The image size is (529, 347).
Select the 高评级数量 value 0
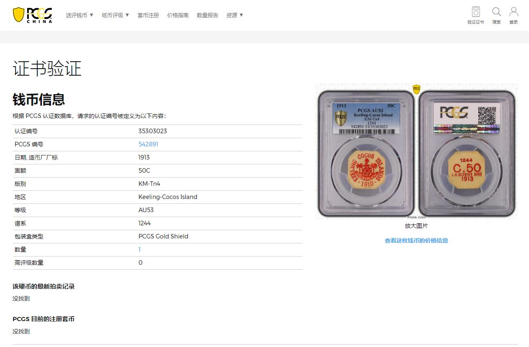140,263
